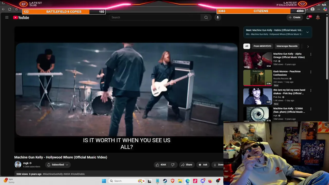Viewport: 329px width, 185px height.
Task: Open the Peachtree Confessions video thumbnail
Action: pos(258,78)
